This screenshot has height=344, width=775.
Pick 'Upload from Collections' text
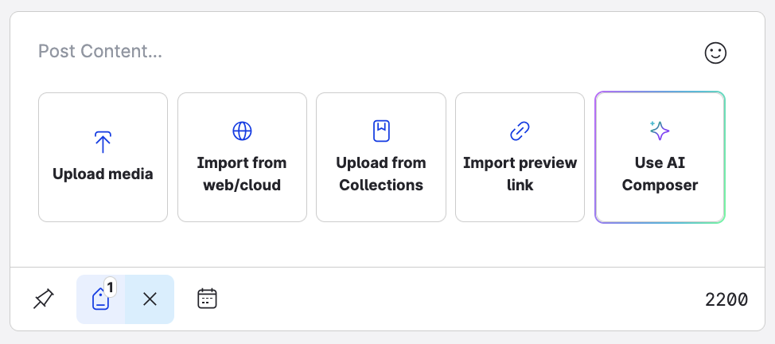[381, 174]
